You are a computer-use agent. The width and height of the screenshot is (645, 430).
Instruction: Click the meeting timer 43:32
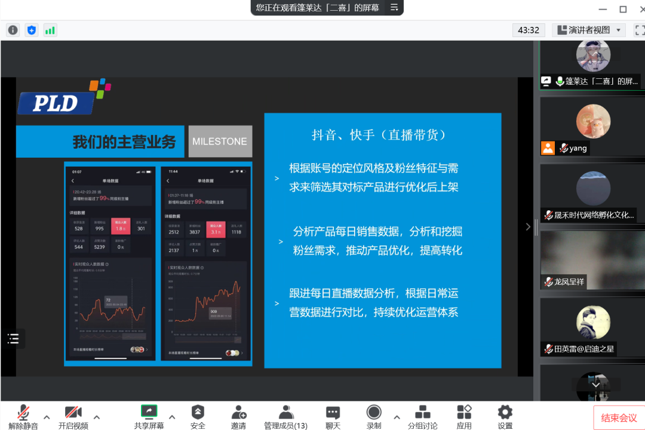[x=529, y=30]
